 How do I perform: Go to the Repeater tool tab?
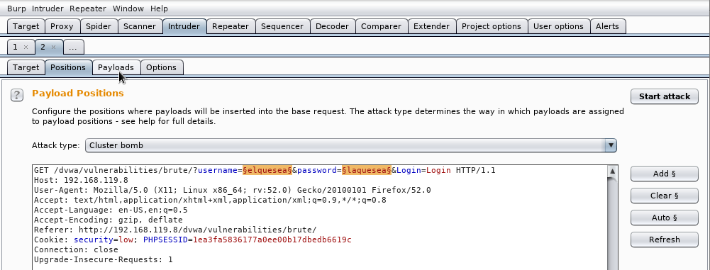click(231, 26)
